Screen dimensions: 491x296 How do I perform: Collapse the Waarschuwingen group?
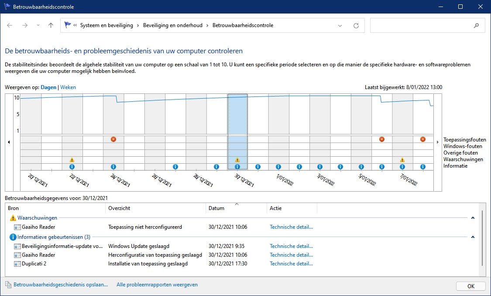(473, 218)
